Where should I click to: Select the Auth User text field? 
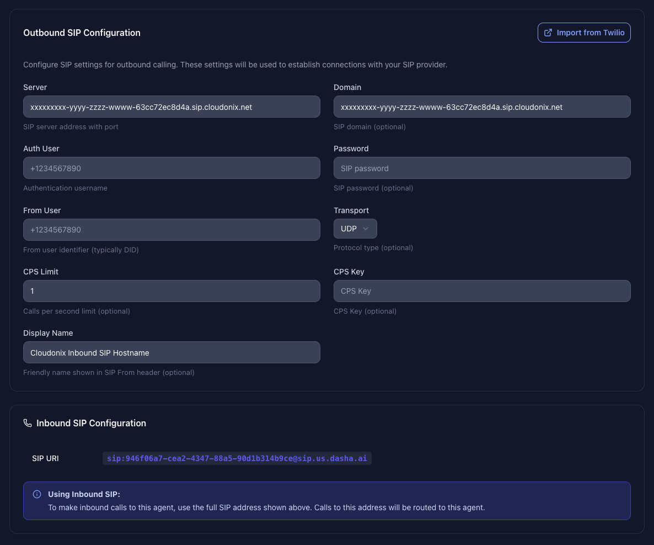171,168
